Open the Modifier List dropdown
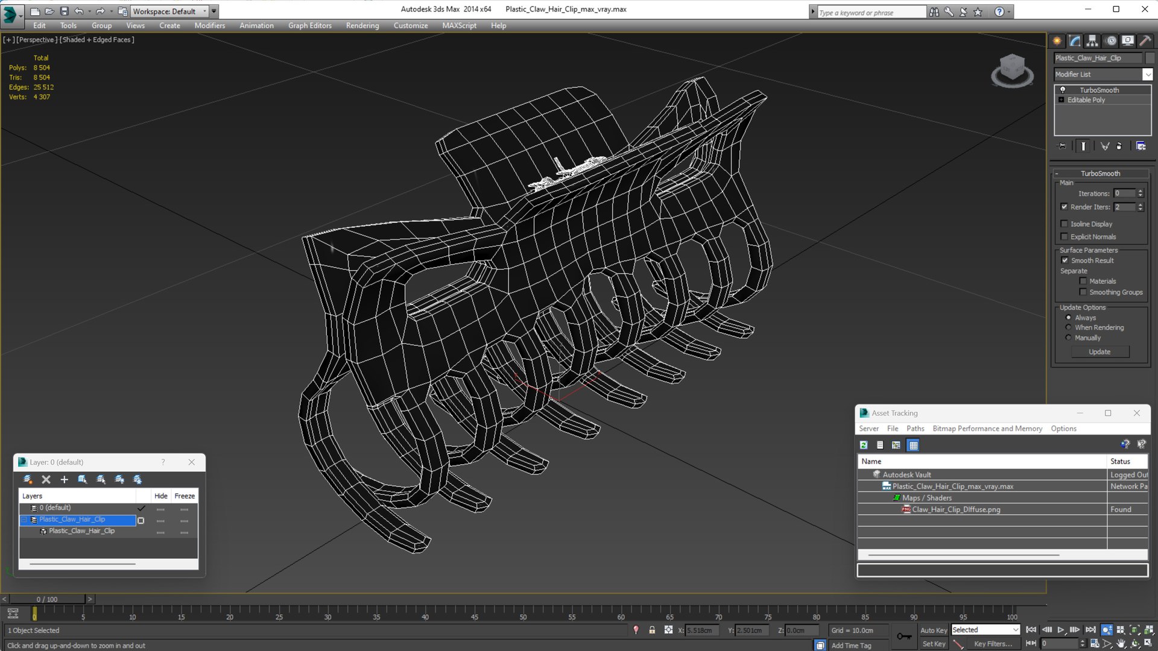Screen dimensions: 1158x651 (1147, 74)
